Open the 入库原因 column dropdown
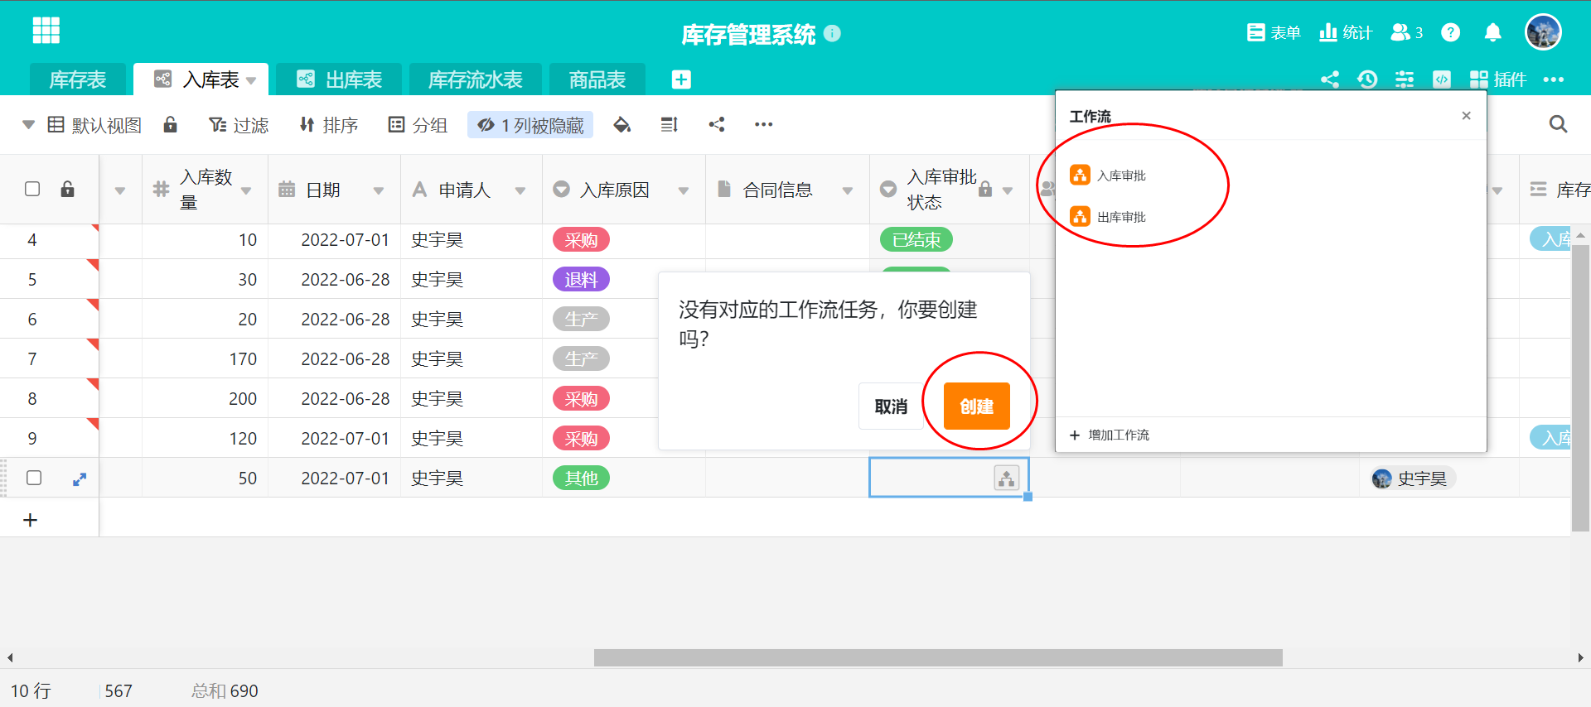This screenshot has width=1591, height=707. pos(684,190)
